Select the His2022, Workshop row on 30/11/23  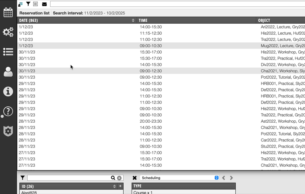161,52
